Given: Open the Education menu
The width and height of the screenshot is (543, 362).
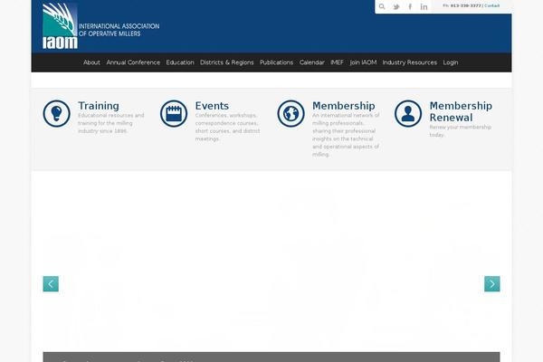Looking at the screenshot, I should (180, 62).
